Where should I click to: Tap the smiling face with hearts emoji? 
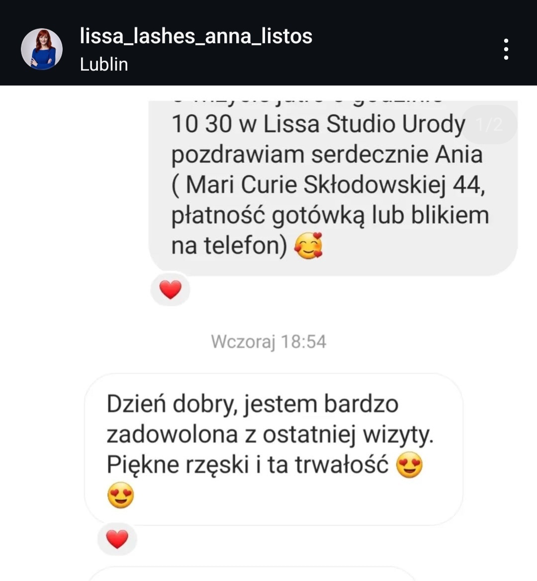click(x=308, y=245)
